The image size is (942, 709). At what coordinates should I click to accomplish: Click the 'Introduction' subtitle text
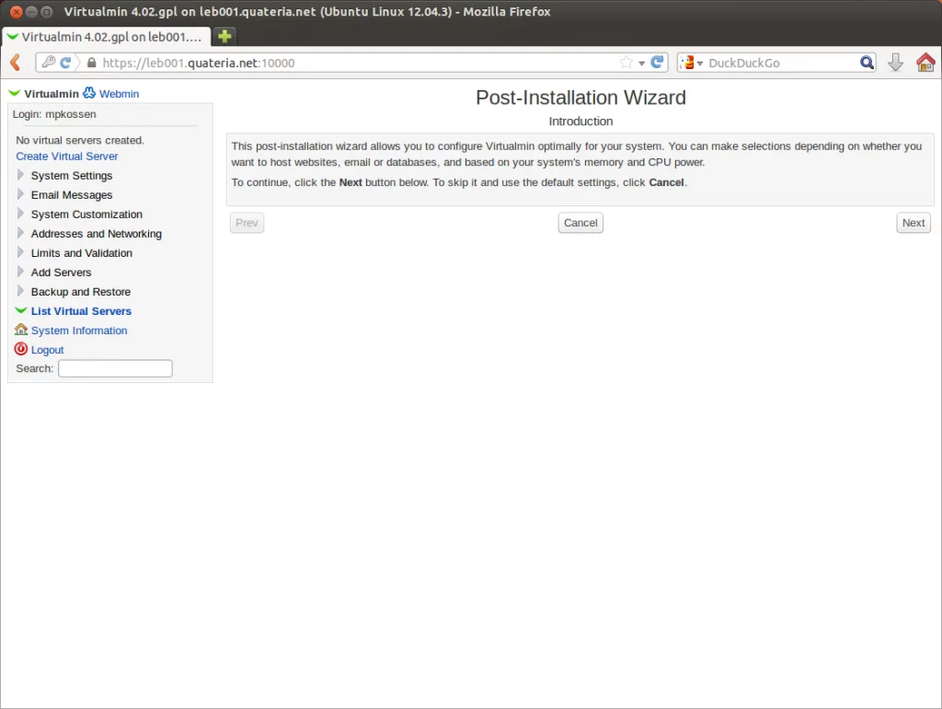[580, 122]
